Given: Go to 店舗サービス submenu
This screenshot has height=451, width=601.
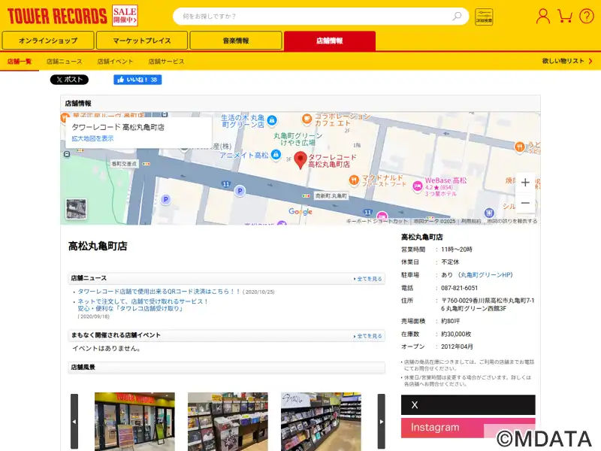Looking at the screenshot, I should pyautogui.click(x=166, y=62).
